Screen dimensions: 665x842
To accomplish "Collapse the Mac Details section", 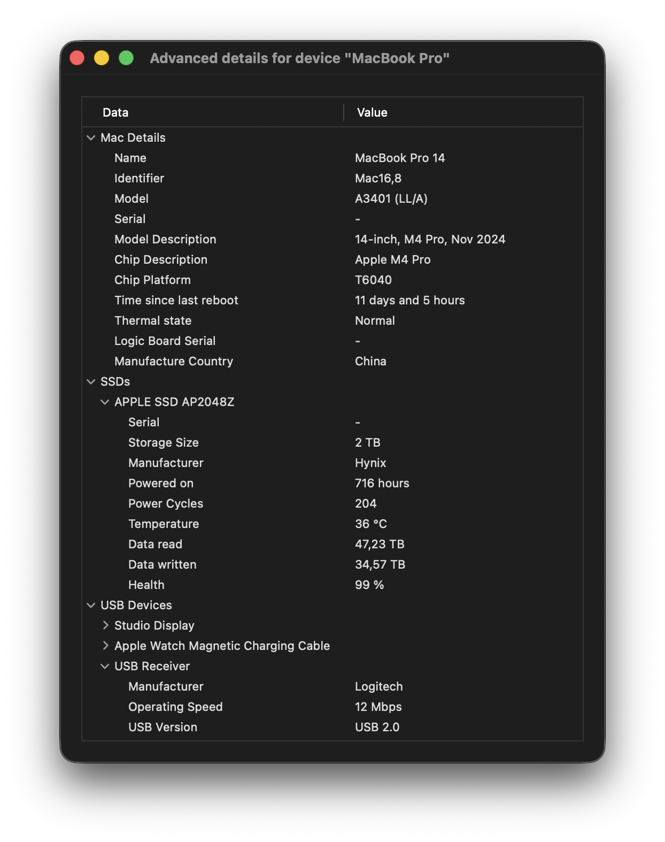I will coord(91,138).
